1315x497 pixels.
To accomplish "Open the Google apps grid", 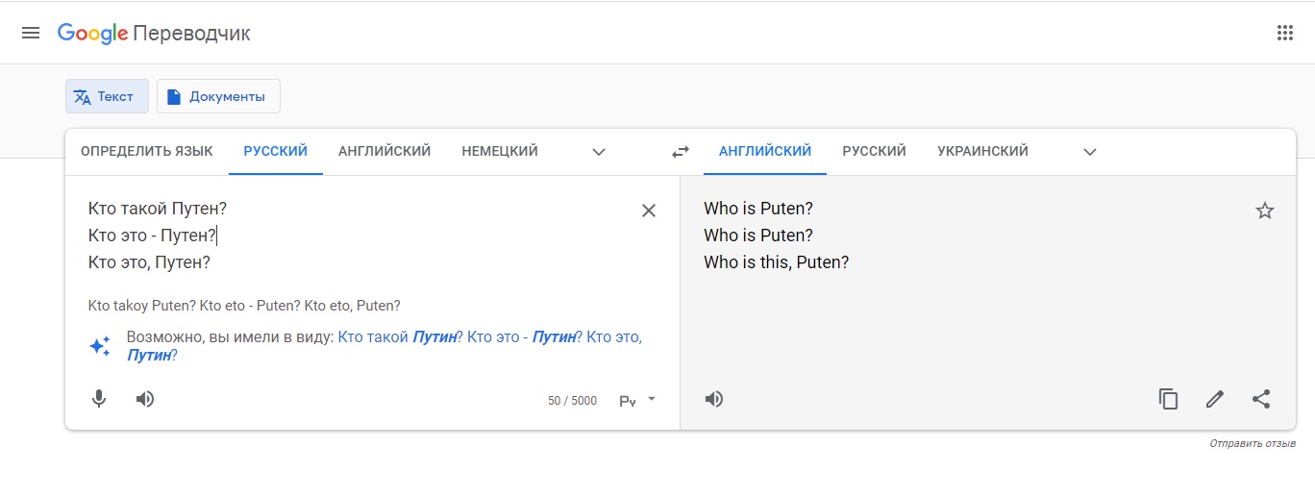I will click(x=1284, y=33).
